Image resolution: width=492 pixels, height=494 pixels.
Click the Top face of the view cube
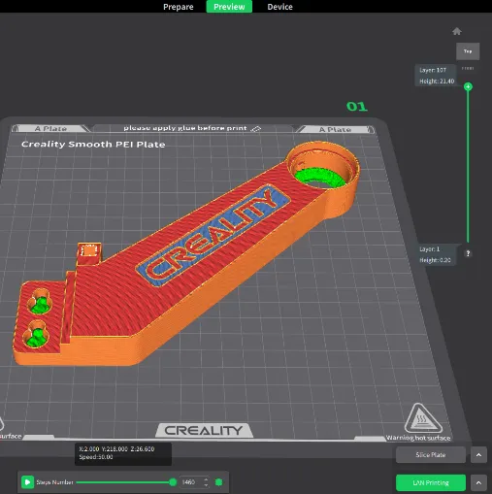pos(468,51)
